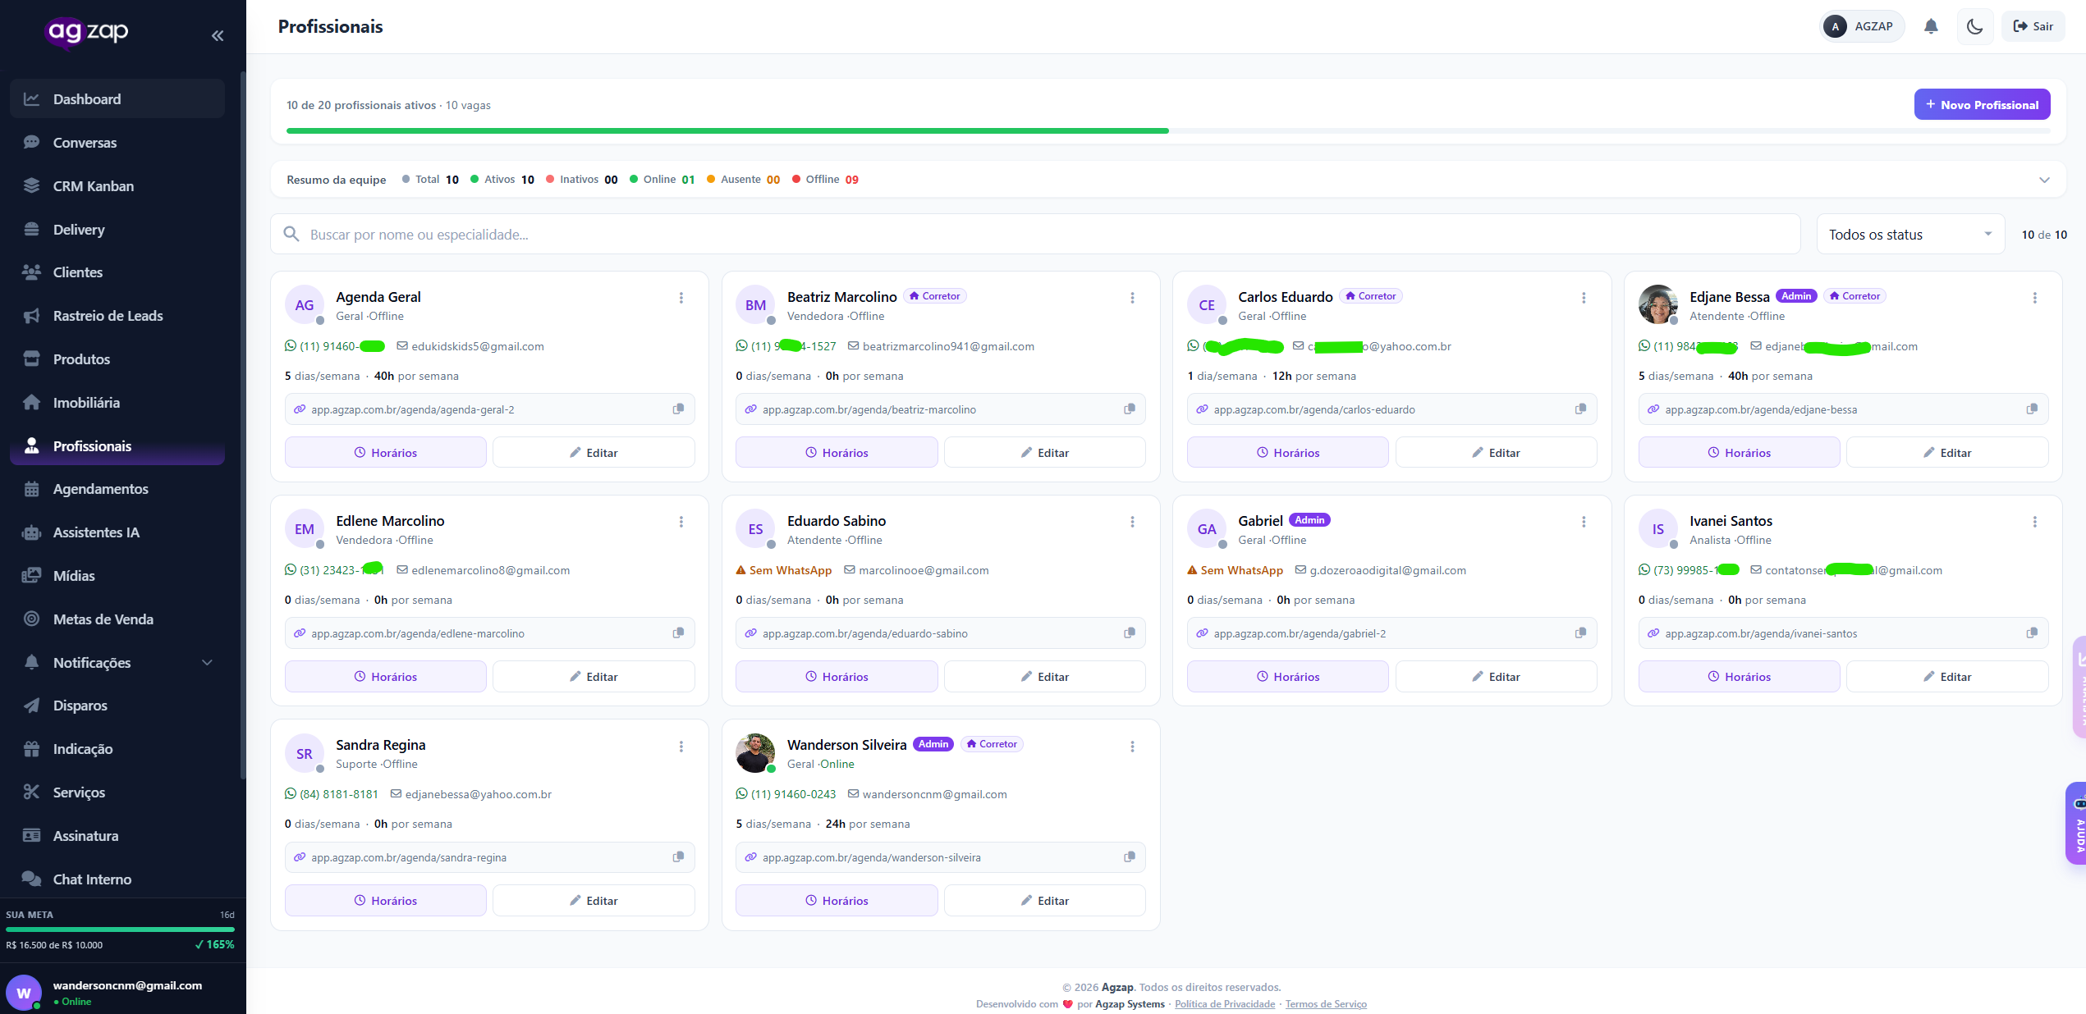Copy Agenda Geral agenda link icon
Image resolution: width=2086 pixels, height=1014 pixels.
click(x=678, y=409)
